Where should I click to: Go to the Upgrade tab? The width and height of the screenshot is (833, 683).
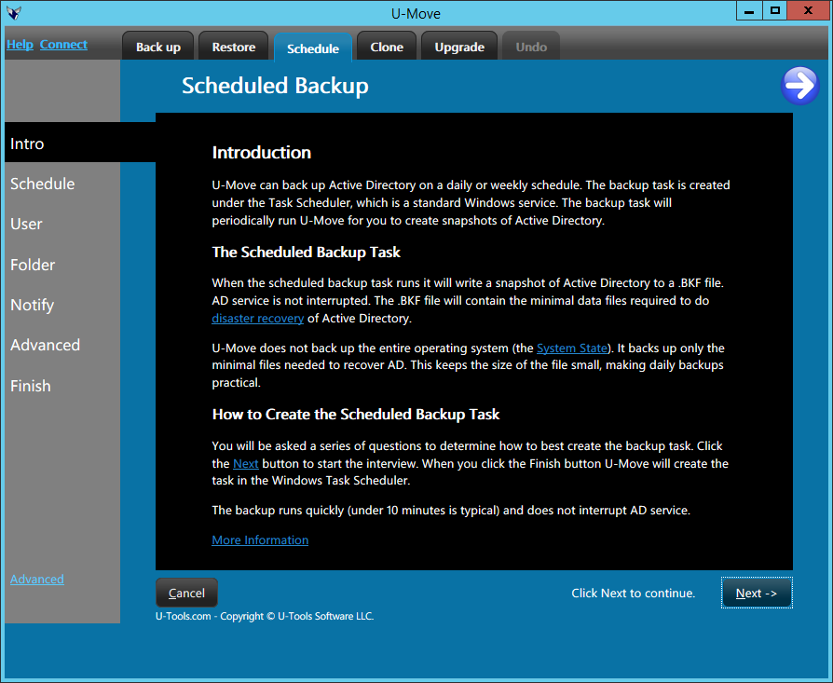coord(459,47)
